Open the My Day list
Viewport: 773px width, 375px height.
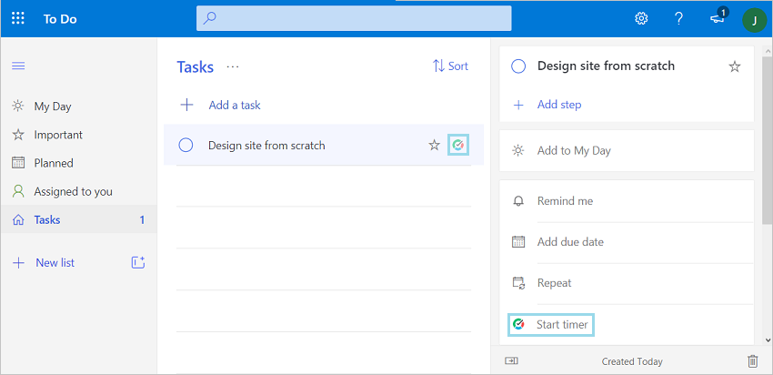[79, 106]
